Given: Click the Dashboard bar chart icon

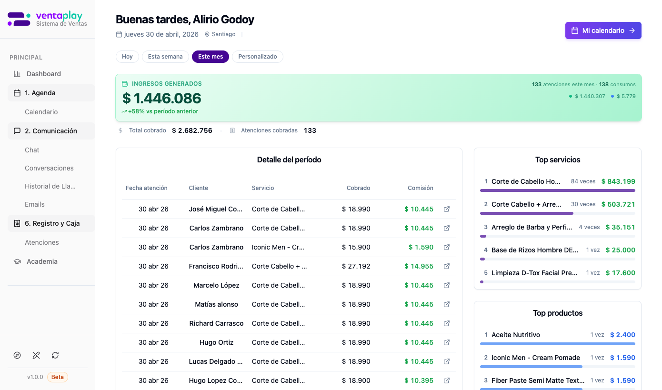Looking at the screenshot, I should [x=17, y=74].
